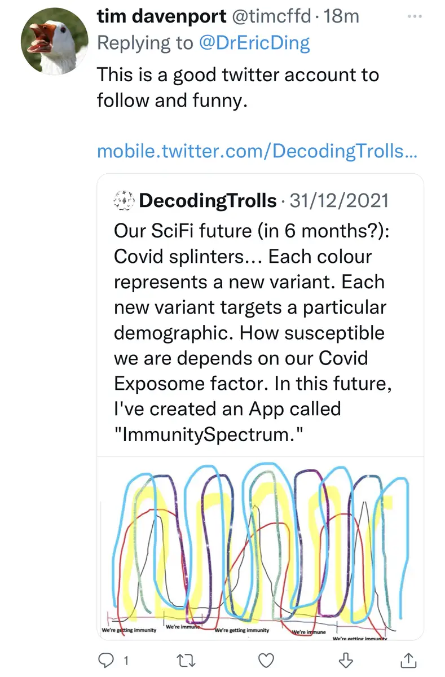445x677 pixels.
Task: Open the share icon for this tweet
Action: point(409,659)
